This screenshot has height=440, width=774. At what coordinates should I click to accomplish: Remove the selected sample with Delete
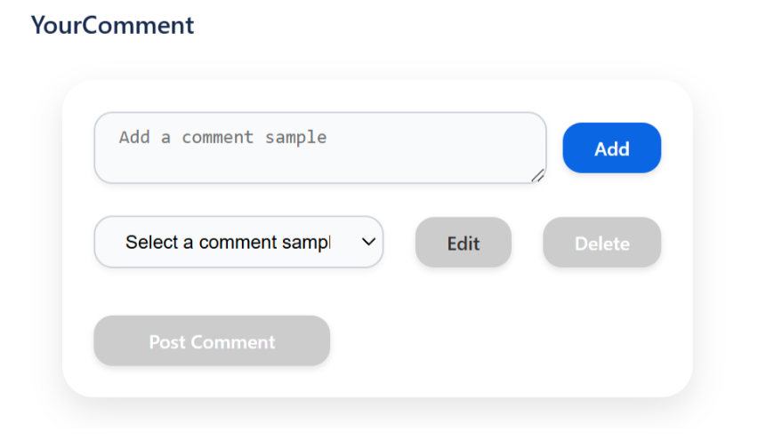pos(601,243)
